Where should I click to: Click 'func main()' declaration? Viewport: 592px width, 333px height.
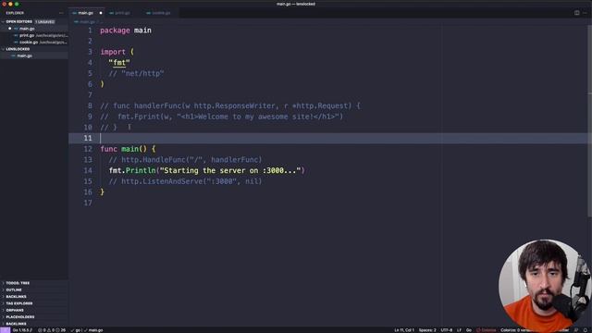128,149
